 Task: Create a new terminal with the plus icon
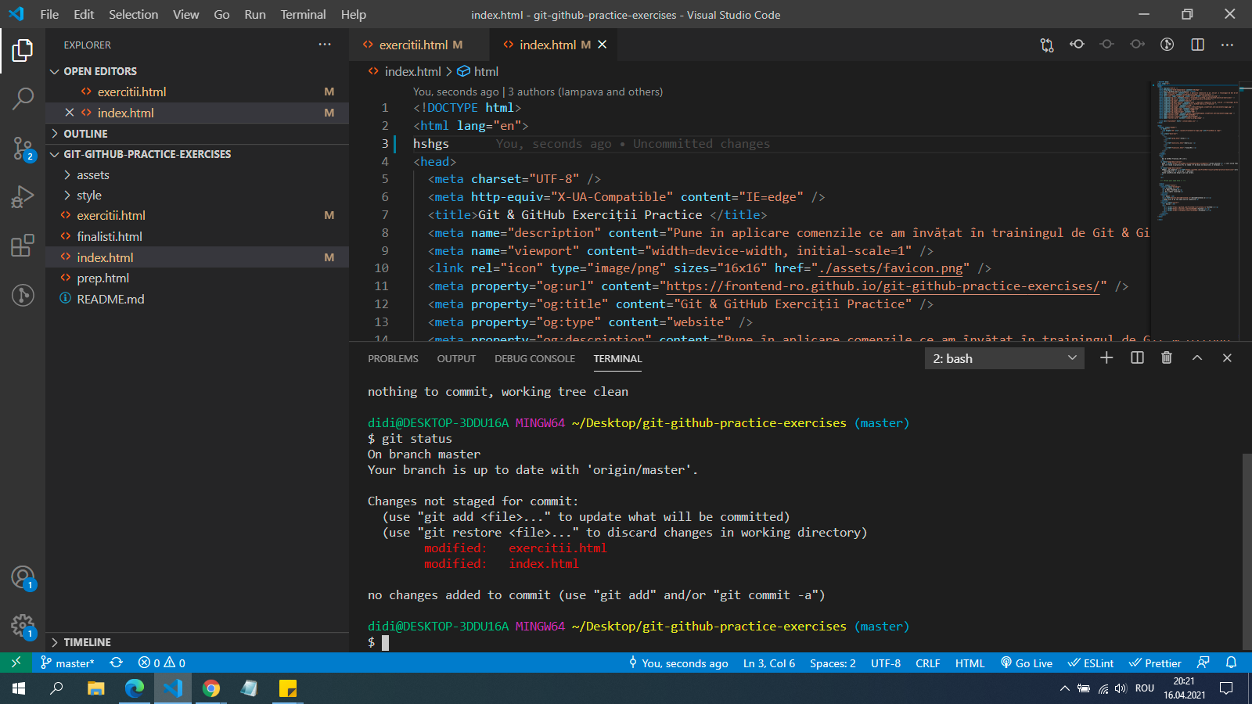tap(1106, 358)
